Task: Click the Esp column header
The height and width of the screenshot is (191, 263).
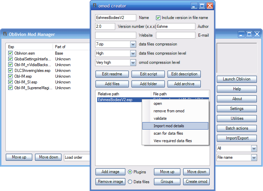Action: coord(29,47)
